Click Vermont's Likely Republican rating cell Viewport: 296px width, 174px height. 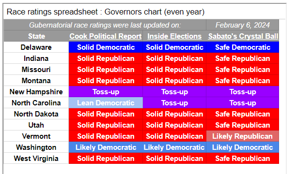(x=243, y=136)
